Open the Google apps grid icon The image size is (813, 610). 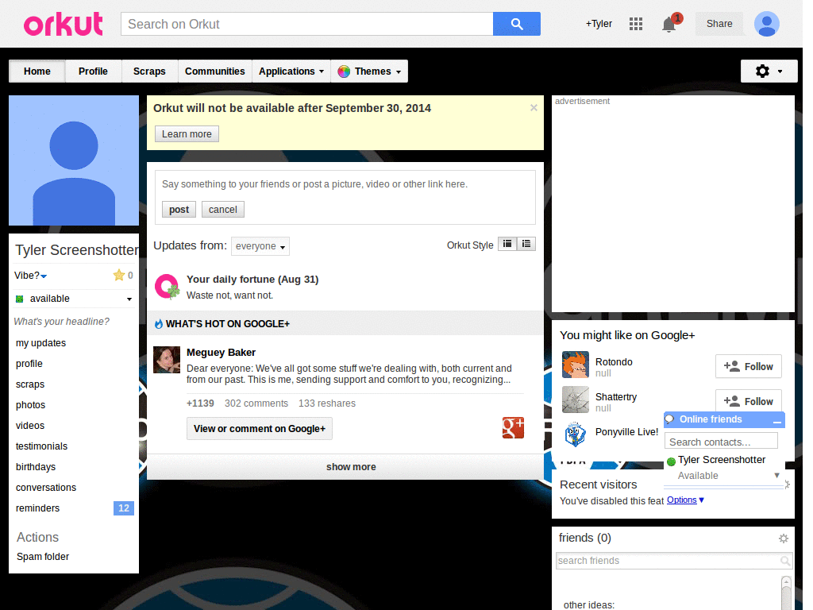(x=635, y=24)
